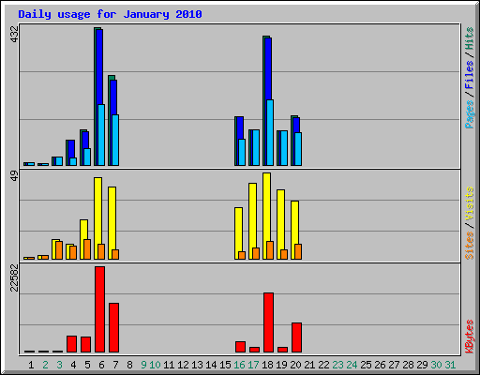Screen dimensions: 480x375
Task: Click the red bar for day 20
Action: [296, 337]
